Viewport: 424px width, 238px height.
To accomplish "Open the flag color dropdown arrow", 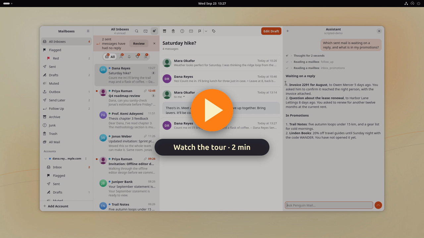I will click(206, 31).
